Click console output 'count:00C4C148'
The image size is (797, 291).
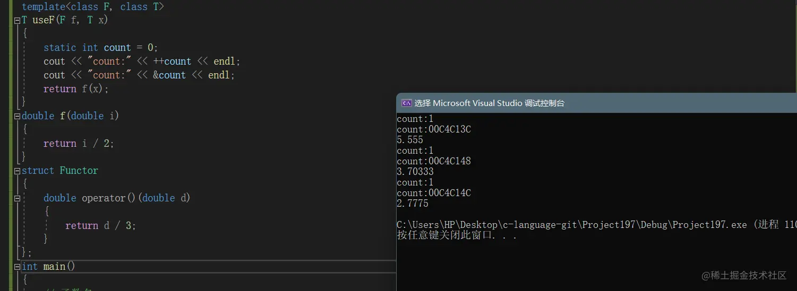(x=434, y=161)
